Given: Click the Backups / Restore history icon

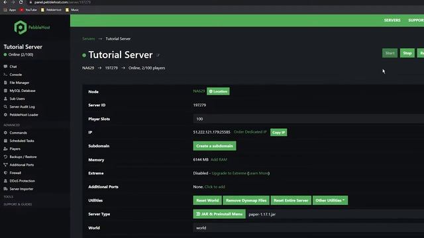Looking at the screenshot, I should pyautogui.click(x=5, y=157).
